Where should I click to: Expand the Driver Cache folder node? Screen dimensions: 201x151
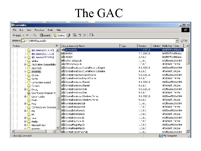(x=25, y=96)
